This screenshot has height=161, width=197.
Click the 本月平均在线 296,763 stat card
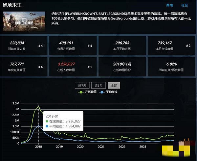pos(122,46)
